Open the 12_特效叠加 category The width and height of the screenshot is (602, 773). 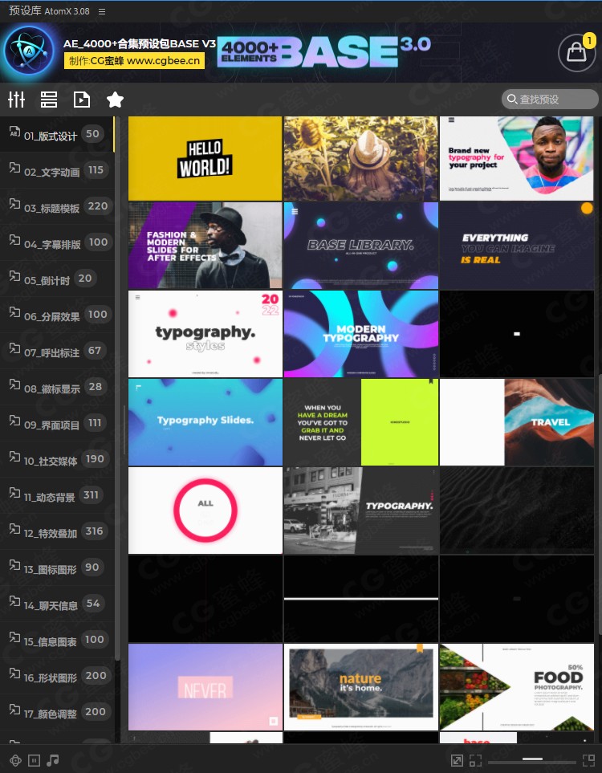coord(57,531)
